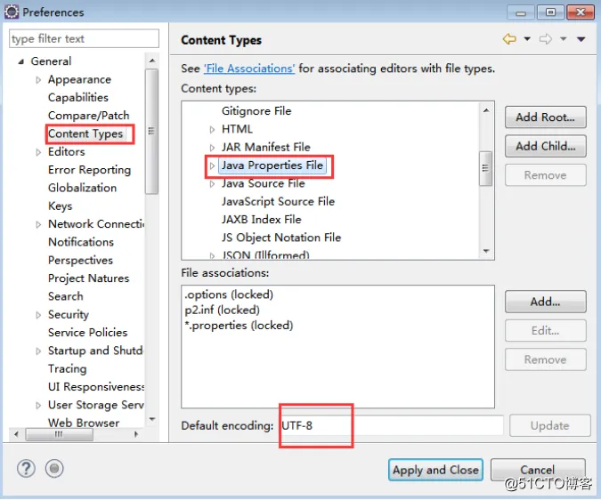
Task: Click the Update encoding button
Action: click(549, 426)
